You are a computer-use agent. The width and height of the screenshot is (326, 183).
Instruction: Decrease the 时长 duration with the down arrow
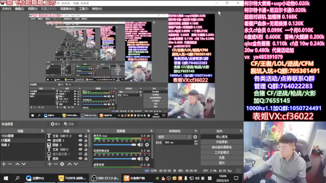pos(196,144)
